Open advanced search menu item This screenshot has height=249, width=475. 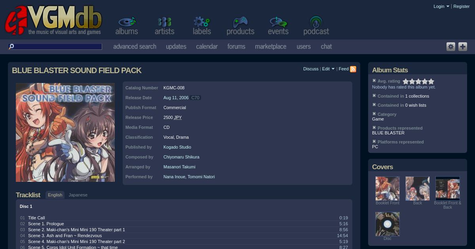click(x=135, y=47)
